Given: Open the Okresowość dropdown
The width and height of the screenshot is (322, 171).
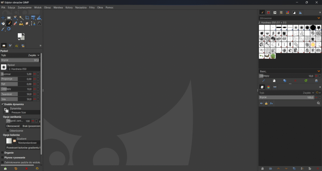Looking at the screenshot, I should click(x=31, y=126).
